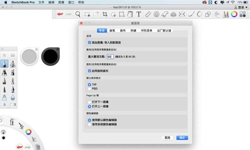Open the Color Editor wheel in toolbar

(x=234, y=14)
